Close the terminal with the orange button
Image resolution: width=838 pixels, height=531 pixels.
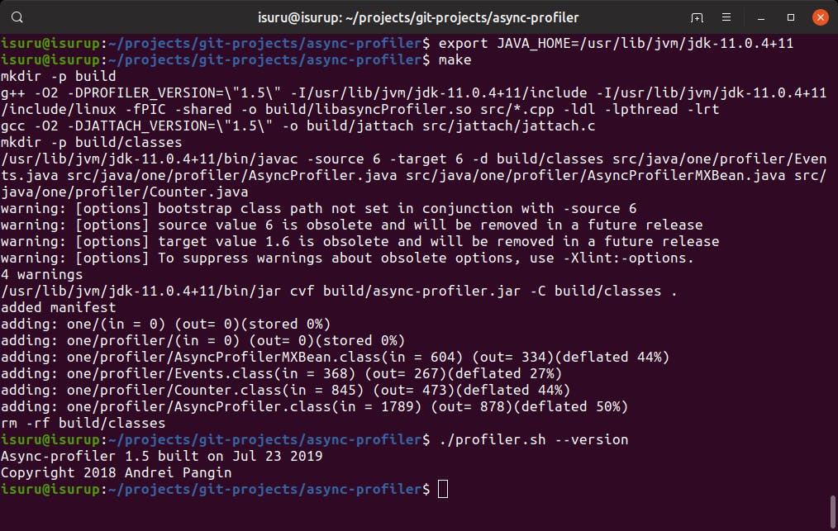click(x=819, y=17)
